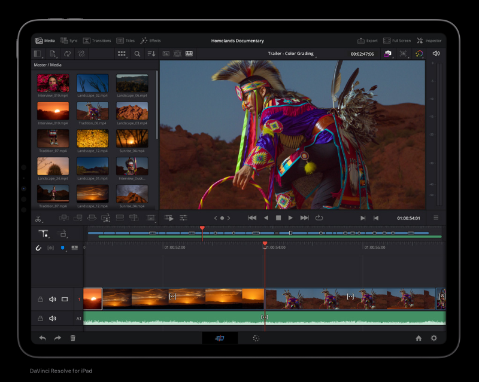Click the trash delete icon
The image size is (479, 382).
tap(73, 338)
